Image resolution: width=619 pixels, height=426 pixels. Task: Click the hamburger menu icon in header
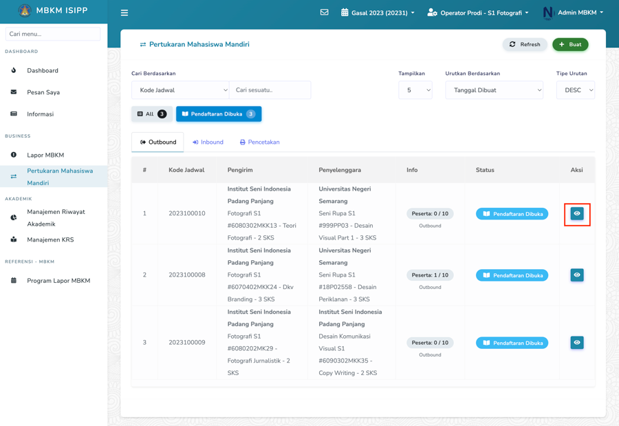pos(124,12)
